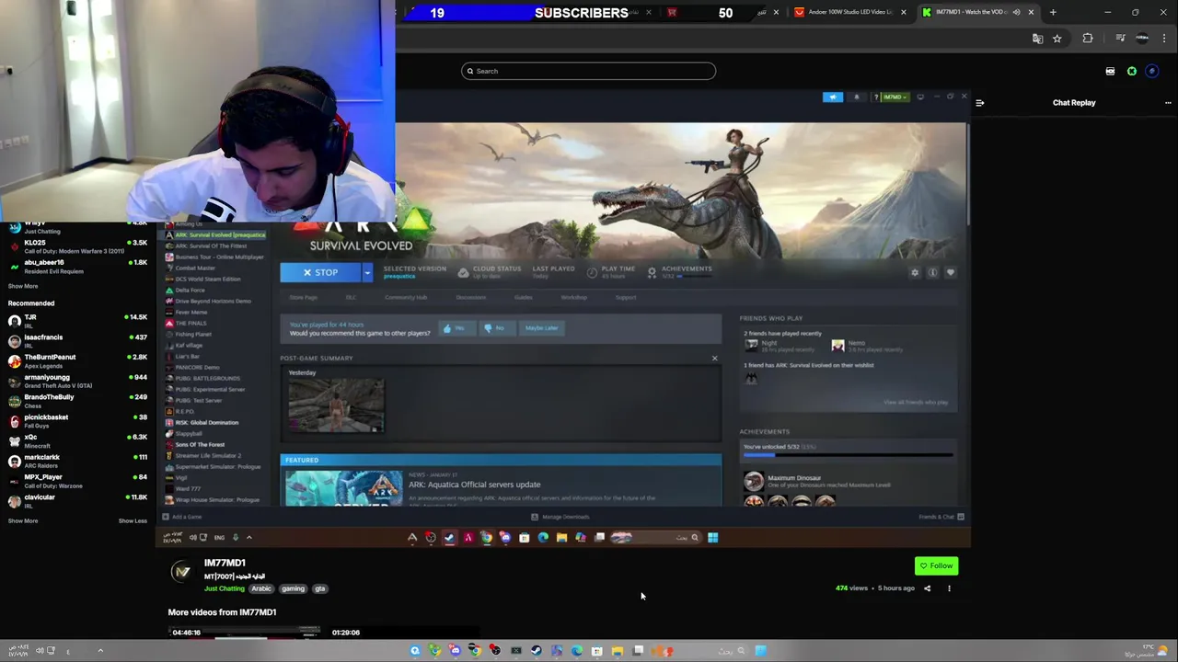Click the browser translate page icon
This screenshot has width=1178, height=662.
1037,39
